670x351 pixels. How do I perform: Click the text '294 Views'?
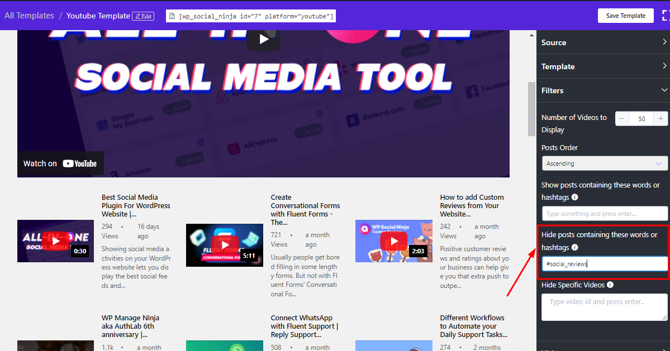(x=110, y=231)
